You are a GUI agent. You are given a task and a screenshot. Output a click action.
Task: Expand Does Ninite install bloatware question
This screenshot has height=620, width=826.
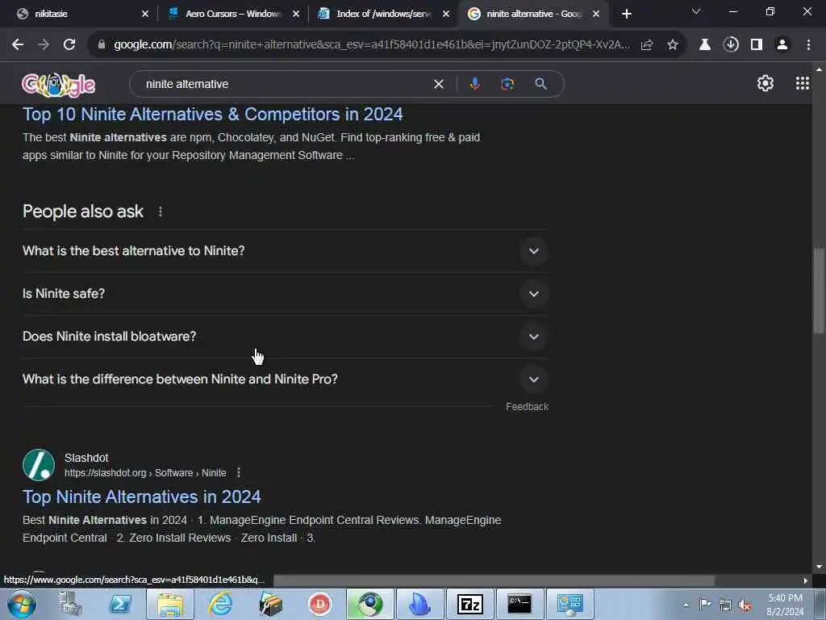pos(285,337)
